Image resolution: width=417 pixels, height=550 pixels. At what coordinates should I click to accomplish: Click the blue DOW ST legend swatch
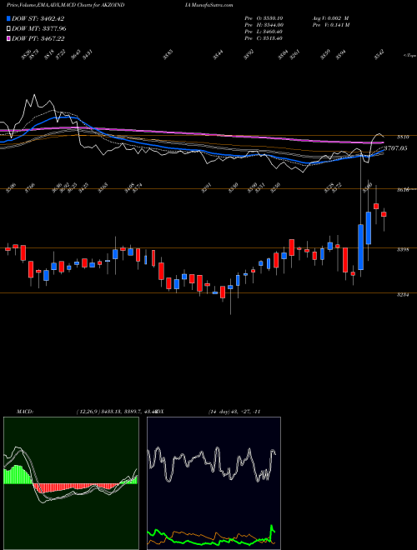tap(9, 18)
